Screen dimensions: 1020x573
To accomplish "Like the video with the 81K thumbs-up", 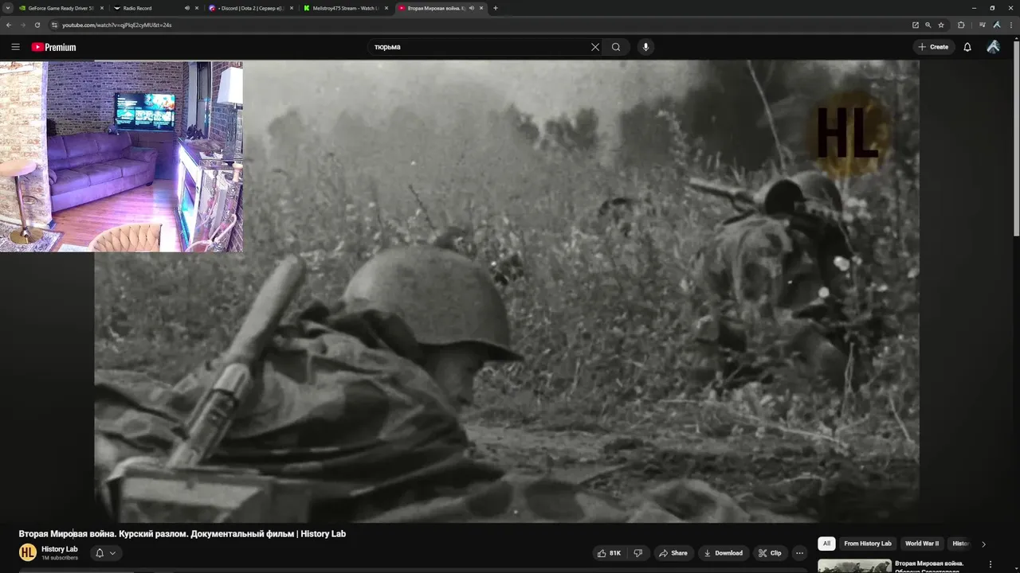I will 610,553.
